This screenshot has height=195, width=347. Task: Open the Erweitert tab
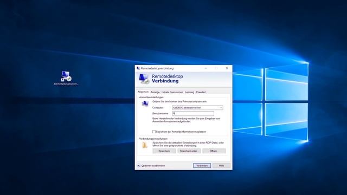coord(201,92)
